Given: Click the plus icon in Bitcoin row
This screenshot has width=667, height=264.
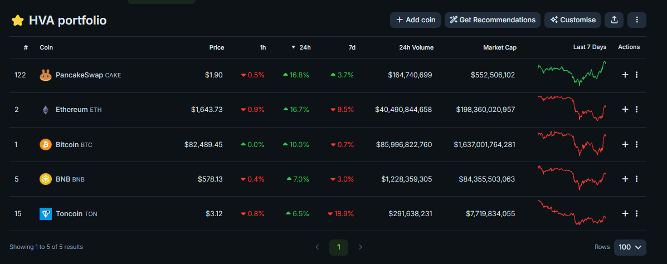Looking at the screenshot, I should 625,144.
